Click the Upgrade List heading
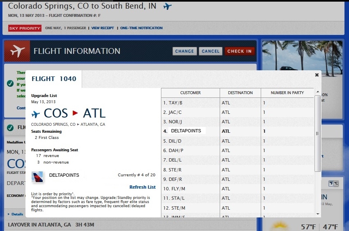Image resolution: width=349 pixels, height=231 pixels. tap(44, 95)
